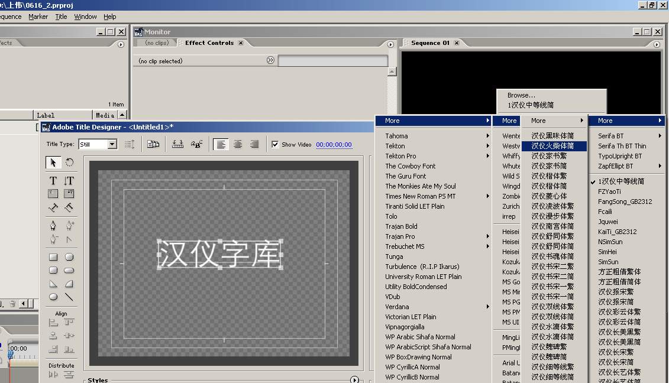Select the Line tool

[x=69, y=297]
